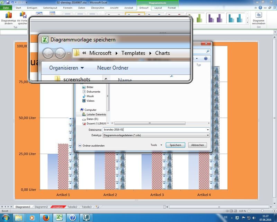Click the Abbrechen button
Image resolution: width=277 pixels, height=222 pixels.
pos(199,145)
